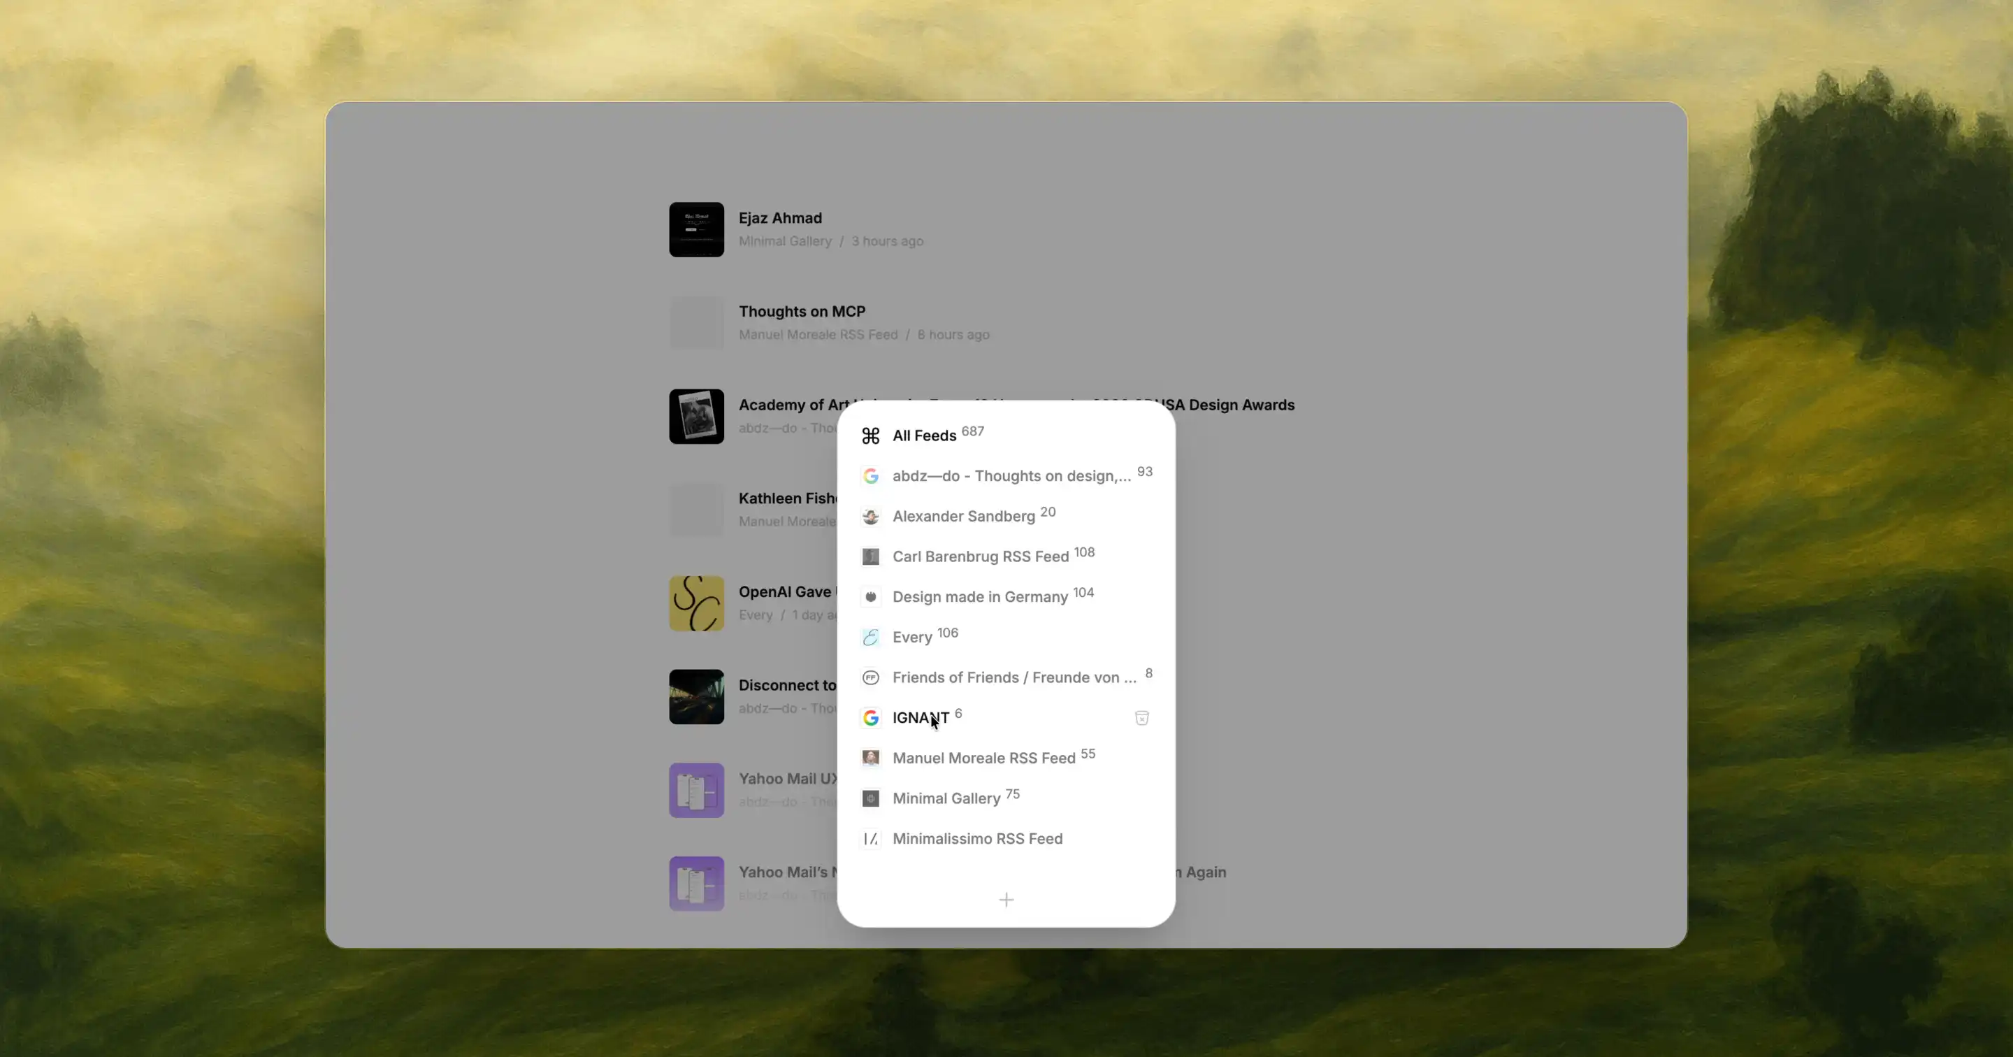The image size is (2013, 1057).
Task: Open the Disconnect to article title
Action: click(788, 686)
